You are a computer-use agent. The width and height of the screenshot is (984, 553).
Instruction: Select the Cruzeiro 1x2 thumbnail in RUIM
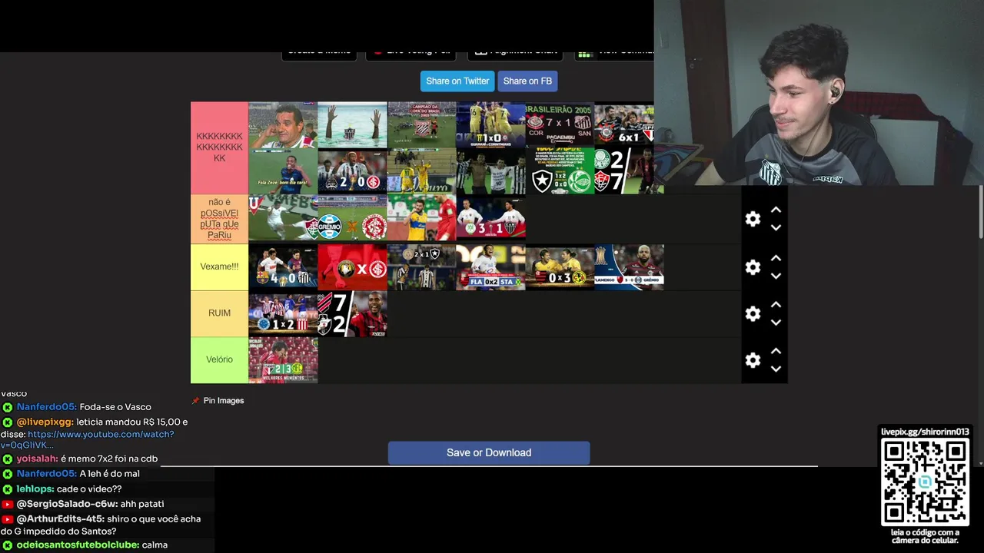[x=283, y=313]
